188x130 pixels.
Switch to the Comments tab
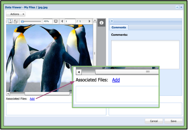(x=119, y=27)
